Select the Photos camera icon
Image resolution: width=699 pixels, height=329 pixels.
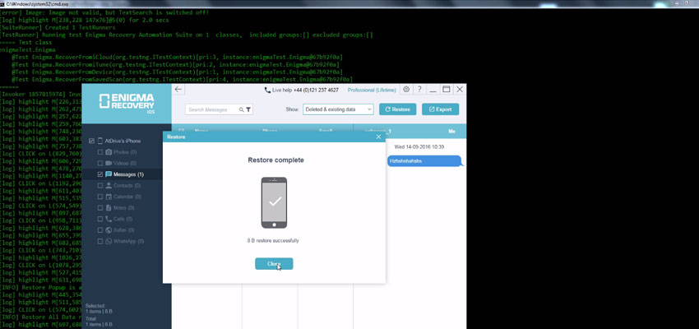coord(109,152)
